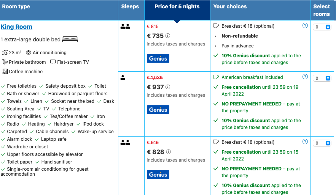The width and height of the screenshot is (336, 195).
Task: Click the Coffee machine icon
Action: [5, 71]
